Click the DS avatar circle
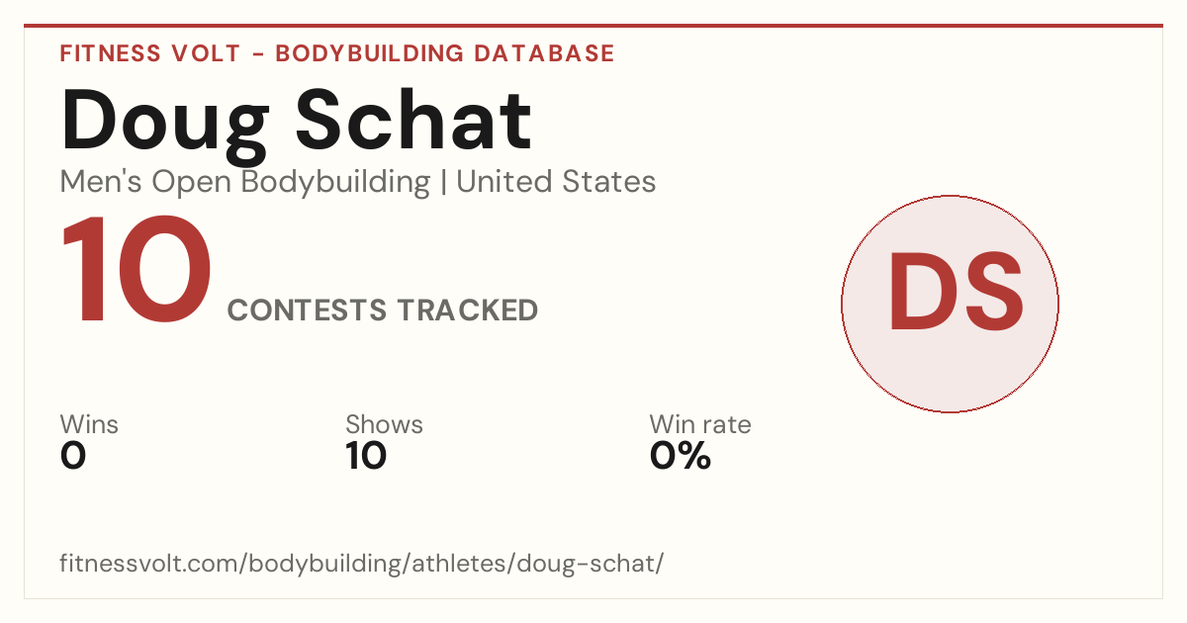Viewport: 1187px width, 623px height. coord(950,304)
